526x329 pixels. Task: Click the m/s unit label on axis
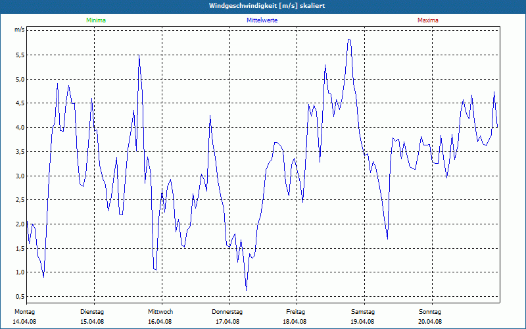(x=20, y=30)
